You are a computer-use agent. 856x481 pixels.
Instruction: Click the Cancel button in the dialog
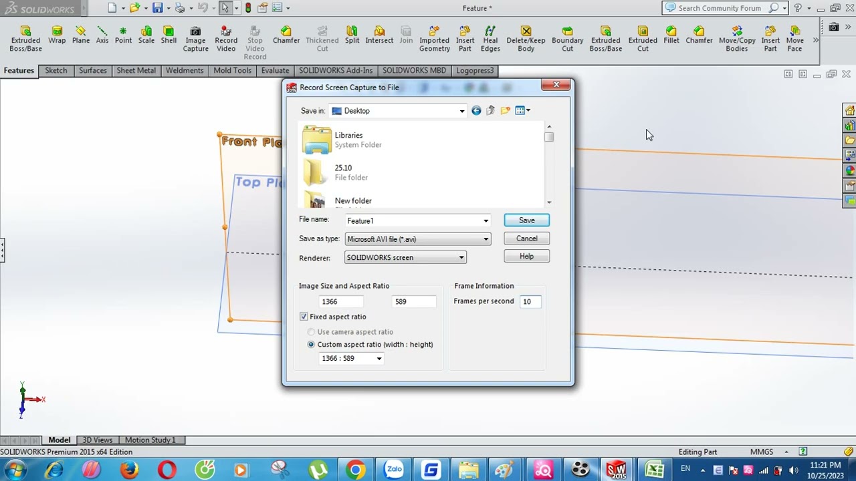pyautogui.click(x=526, y=238)
